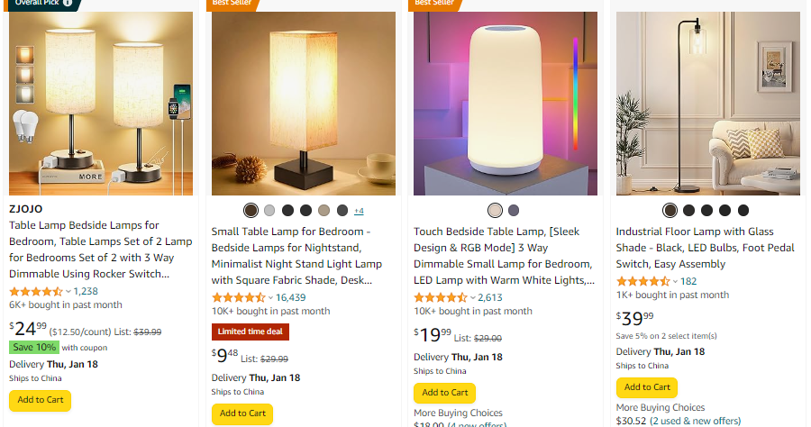Open the 2 used & new offers link

click(695, 421)
